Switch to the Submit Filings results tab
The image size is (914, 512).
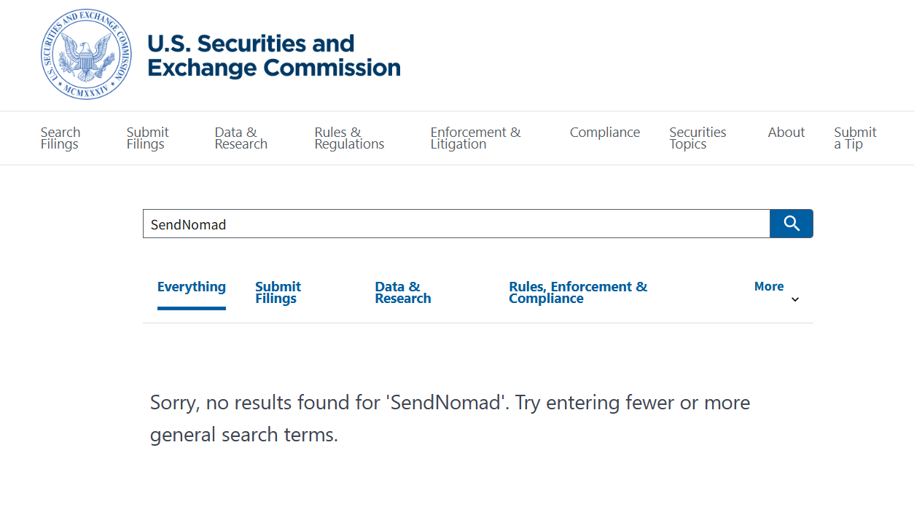pyautogui.click(x=278, y=292)
